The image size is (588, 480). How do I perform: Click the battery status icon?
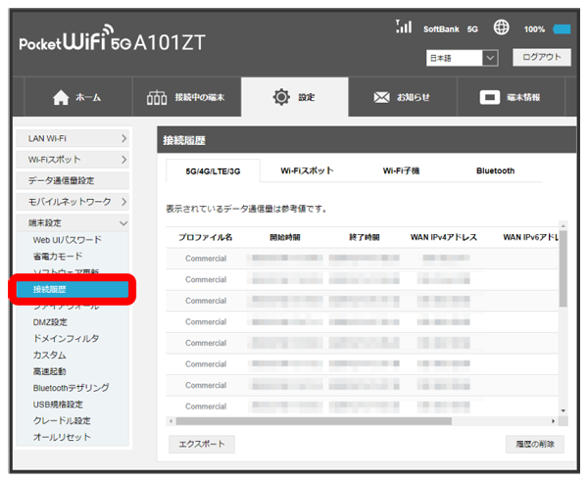click(x=562, y=29)
